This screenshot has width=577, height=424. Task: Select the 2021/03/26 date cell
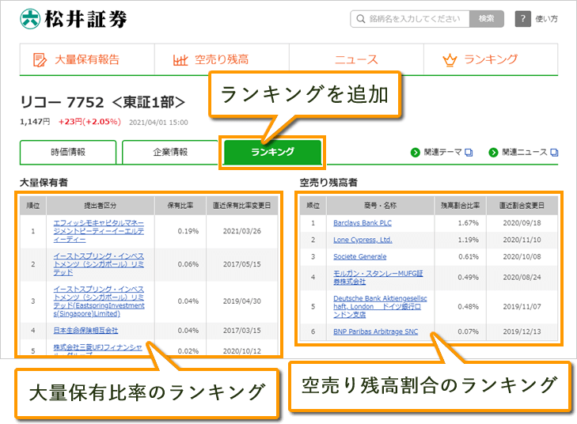point(241,231)
